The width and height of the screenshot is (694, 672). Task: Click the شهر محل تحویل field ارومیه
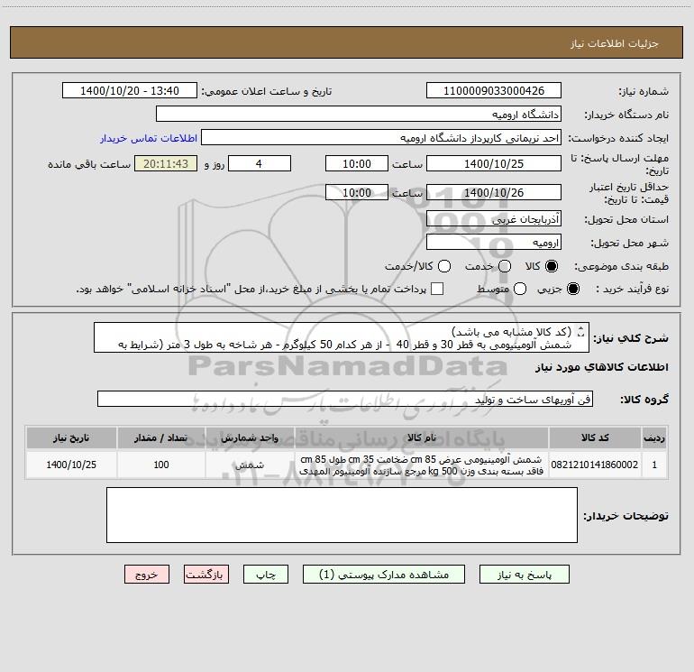494,243
